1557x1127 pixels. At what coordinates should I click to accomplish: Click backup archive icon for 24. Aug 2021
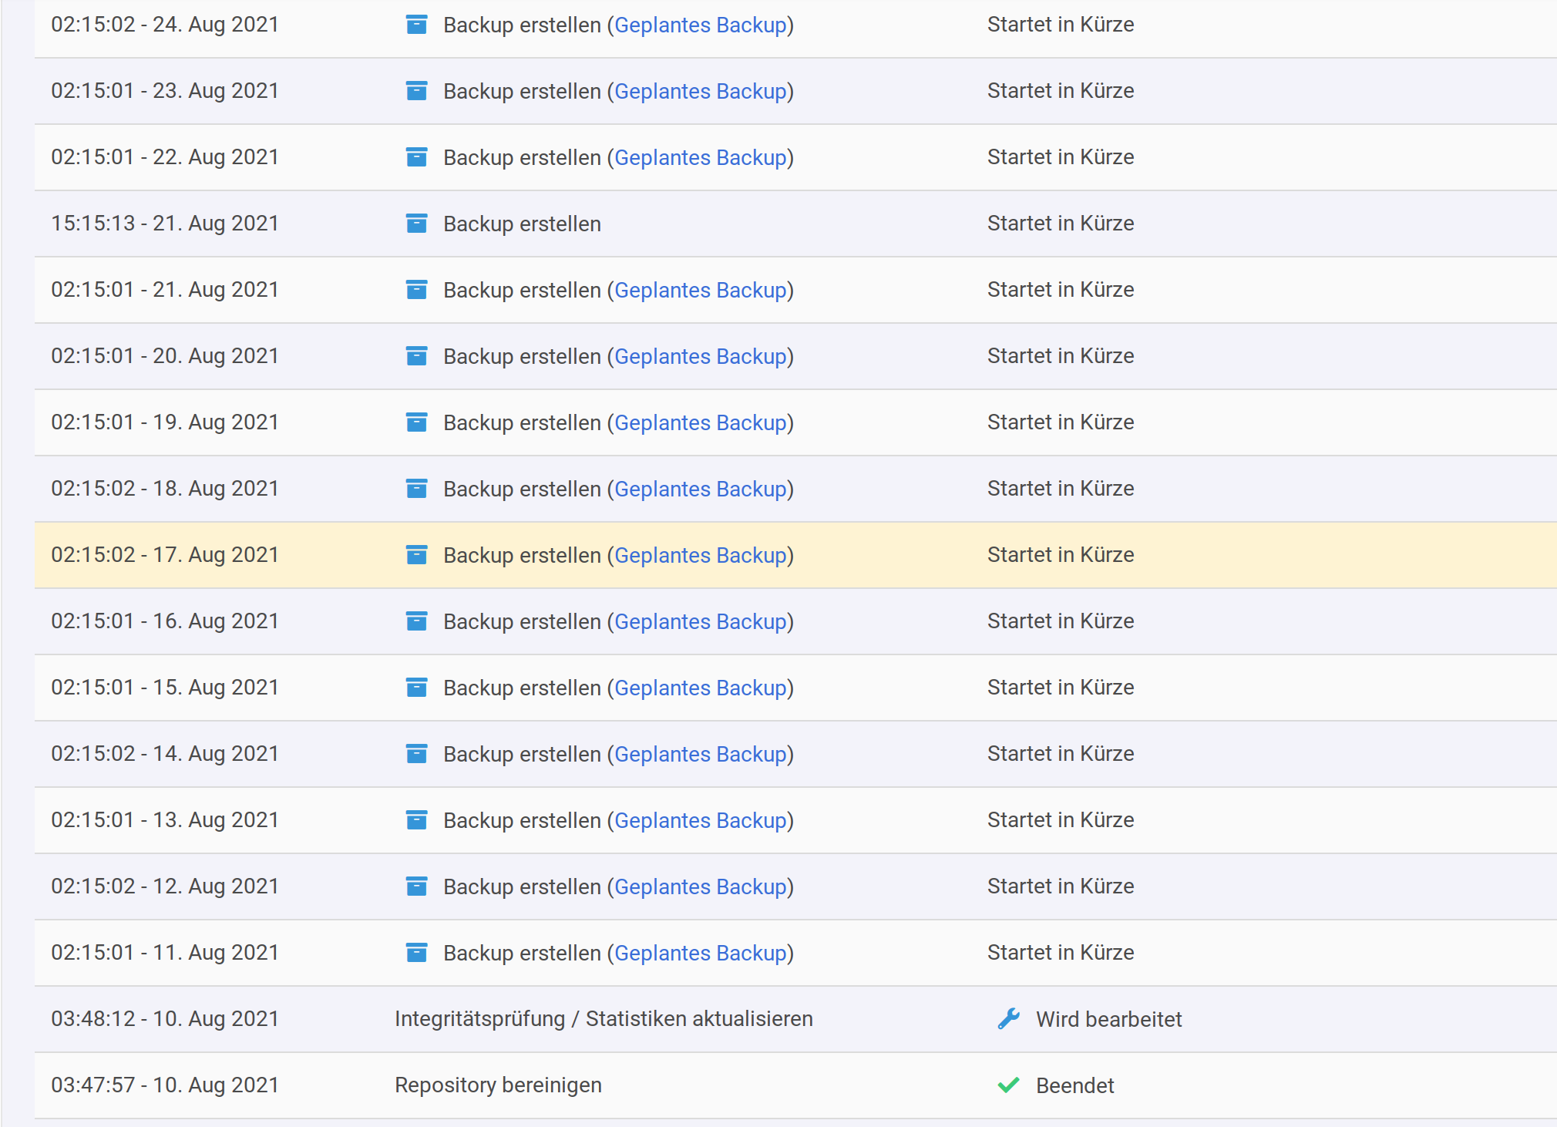point(416,25)
